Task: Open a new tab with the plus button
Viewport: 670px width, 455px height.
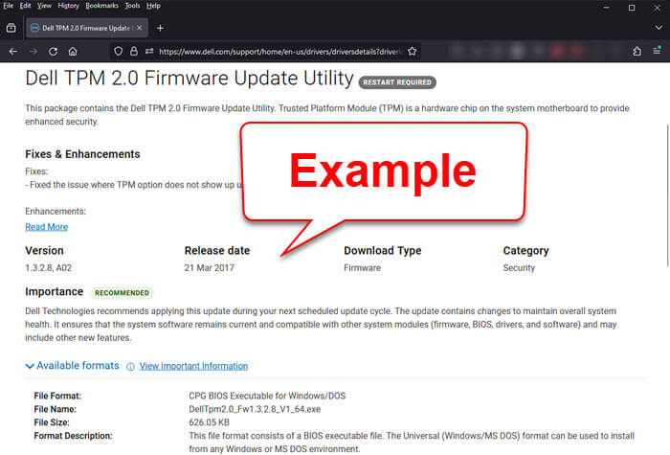Action: [x=160, y=28]
